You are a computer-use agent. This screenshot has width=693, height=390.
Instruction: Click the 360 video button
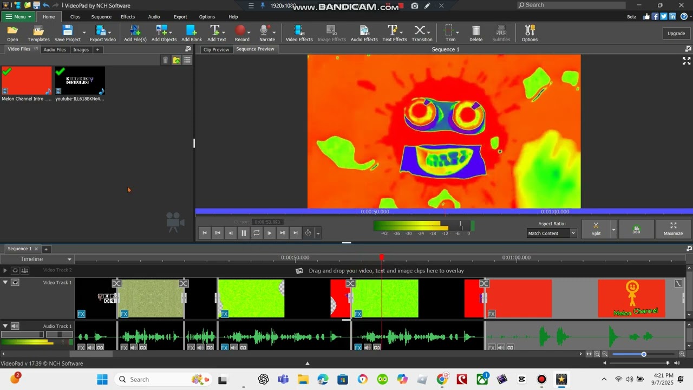point(636,229)
